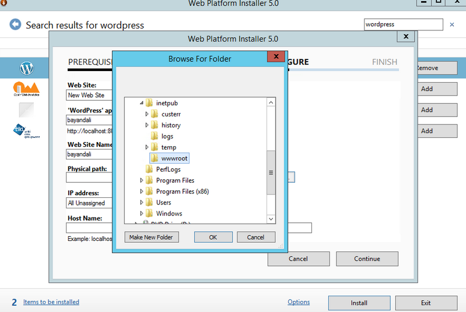Click the logs folder icon
The image size is (466, 312).
[x=155, y=136]
